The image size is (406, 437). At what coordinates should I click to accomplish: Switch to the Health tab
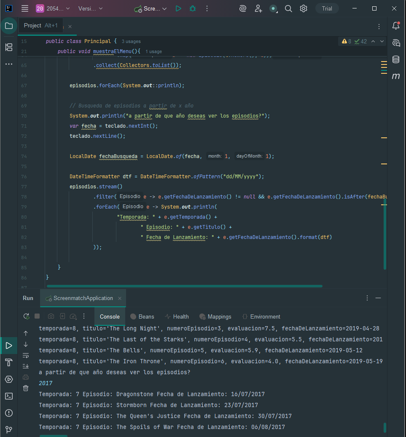pyautogui.click(x=177, y=316)
